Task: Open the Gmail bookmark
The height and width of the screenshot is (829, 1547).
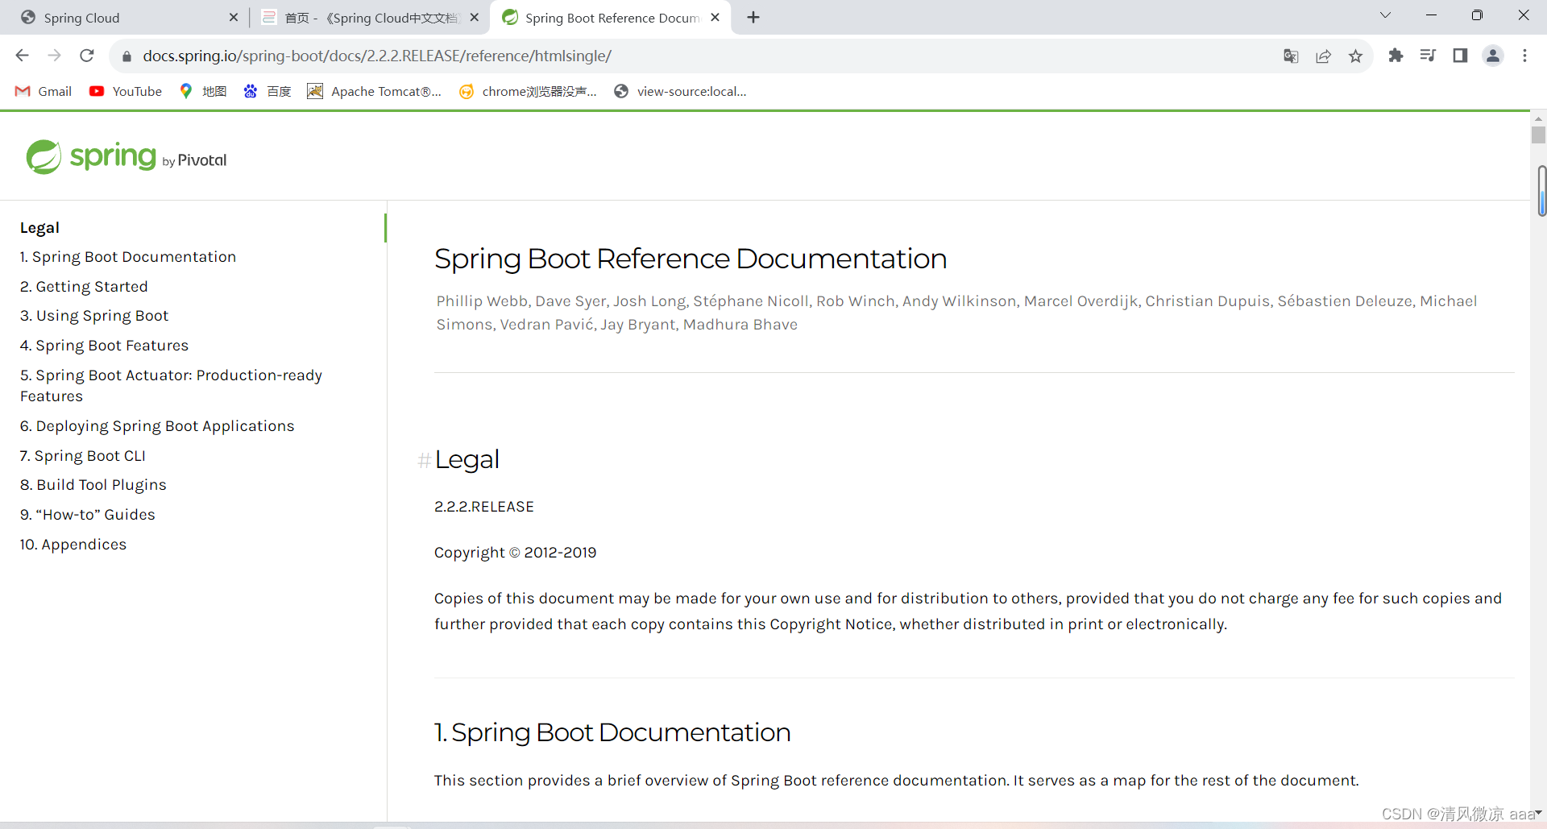Action: 44,91
